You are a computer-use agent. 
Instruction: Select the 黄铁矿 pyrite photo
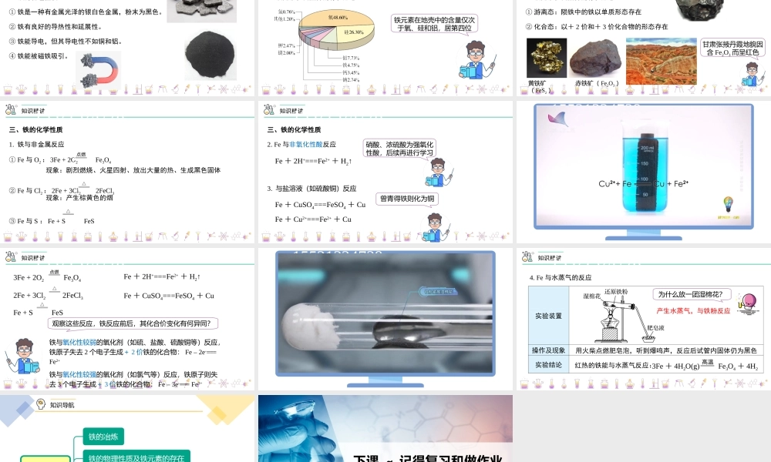(547, 59)
